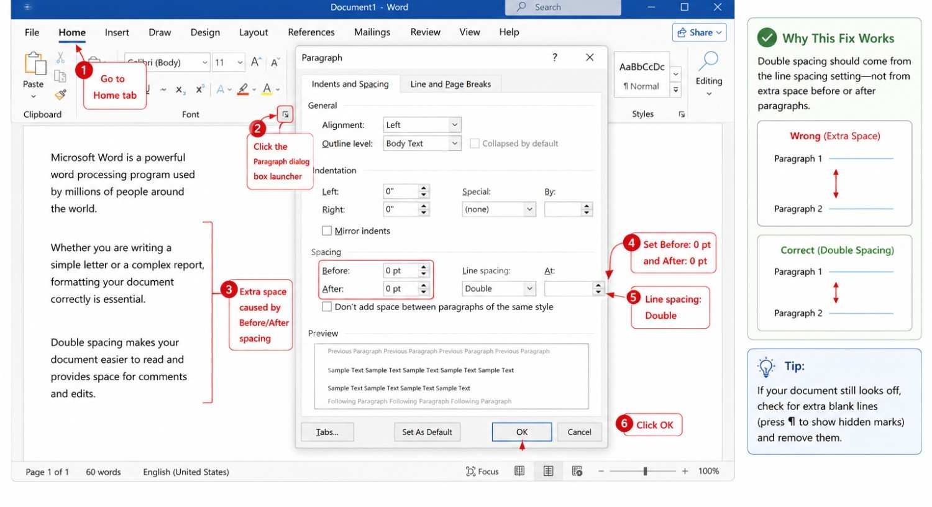Select the Normal style thumbnail
The image size is (932, 507).
point(642,75)
